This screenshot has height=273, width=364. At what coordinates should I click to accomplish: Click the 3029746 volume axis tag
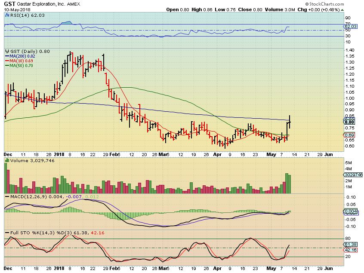[353, 175]
